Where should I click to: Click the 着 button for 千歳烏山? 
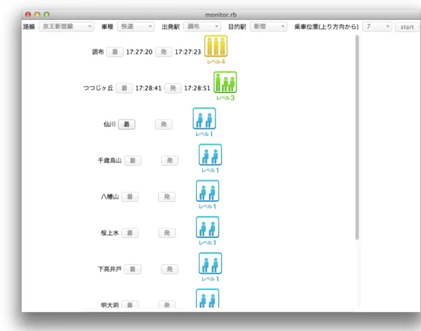point(133,160)
